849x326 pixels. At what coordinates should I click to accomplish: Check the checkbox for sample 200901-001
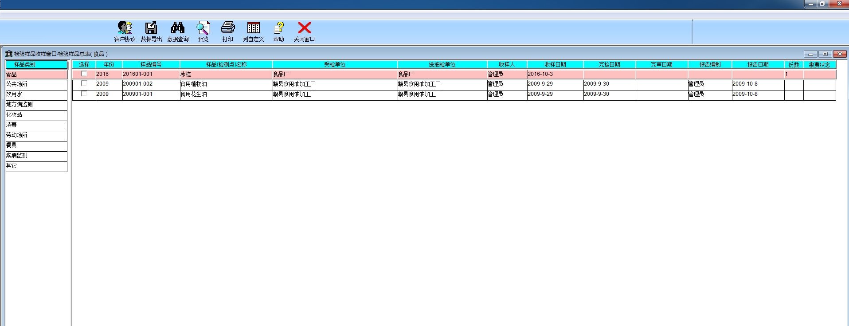click(x=84, y=94)
